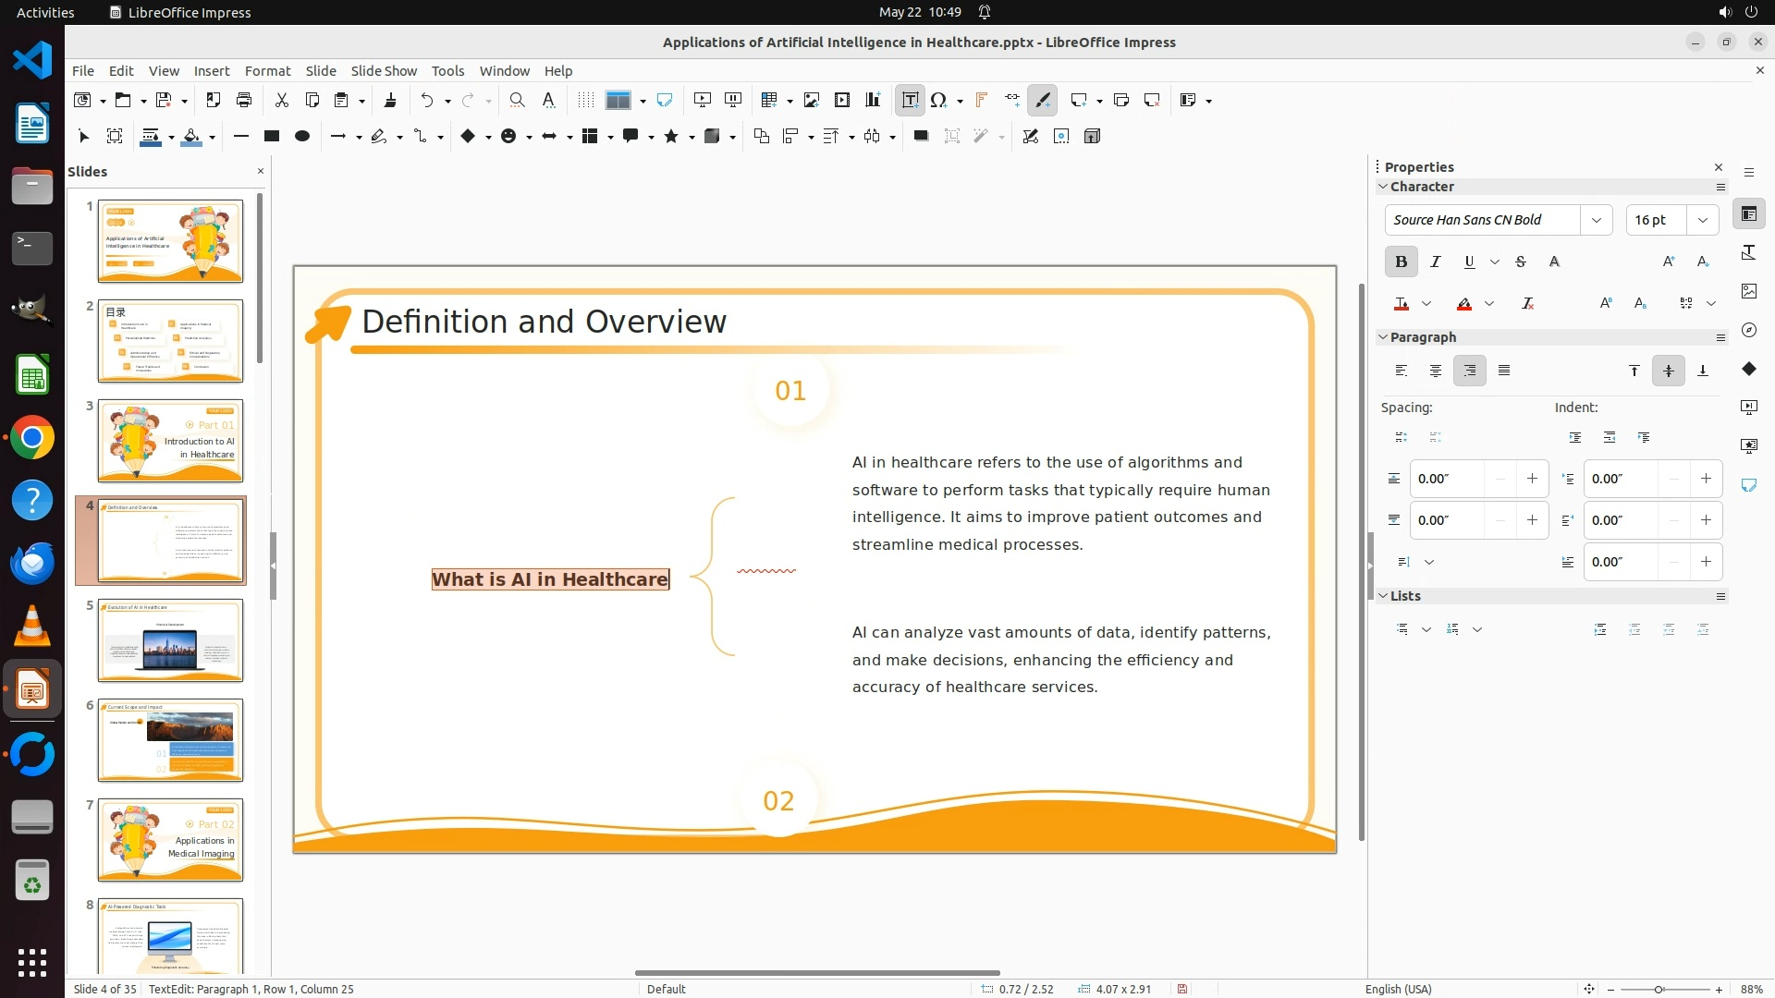Screen dimensions: 1775x998
Task: Select the Insert Text Box tool
Action: (x=910, y=100)
